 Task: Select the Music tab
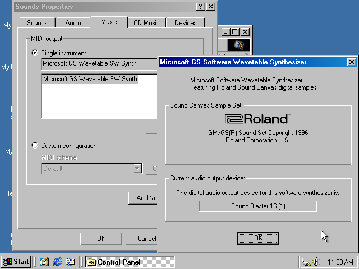tap(109, 22)
